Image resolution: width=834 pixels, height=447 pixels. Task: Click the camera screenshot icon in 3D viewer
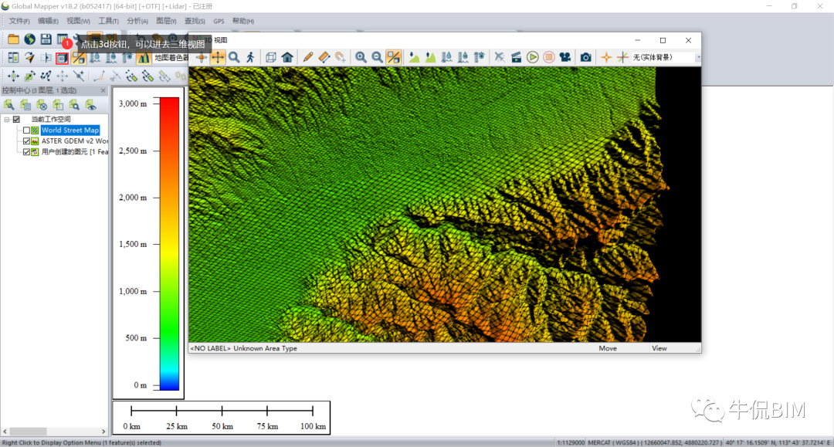(586, 57)
